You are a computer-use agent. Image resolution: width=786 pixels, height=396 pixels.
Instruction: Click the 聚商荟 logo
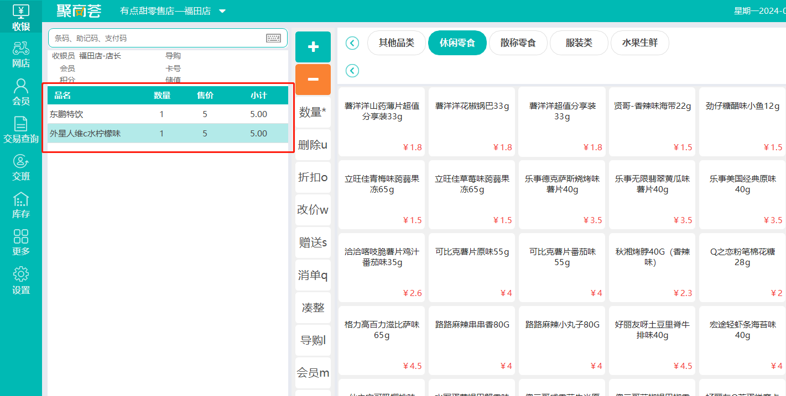click(79, 10)
